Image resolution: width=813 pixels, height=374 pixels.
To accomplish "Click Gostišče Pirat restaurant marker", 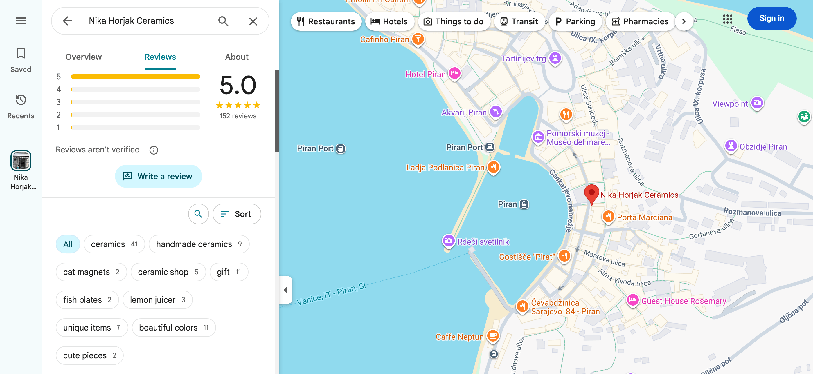I will click(564, 256).
